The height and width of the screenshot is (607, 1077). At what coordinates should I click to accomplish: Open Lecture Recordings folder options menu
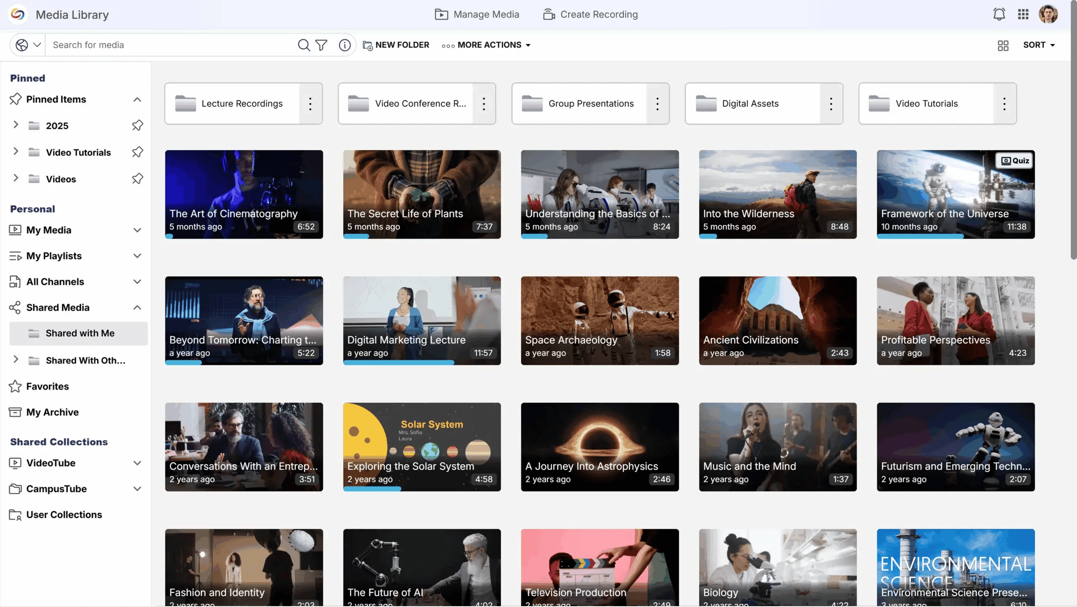pyautogui.click(x=310, y=104)
